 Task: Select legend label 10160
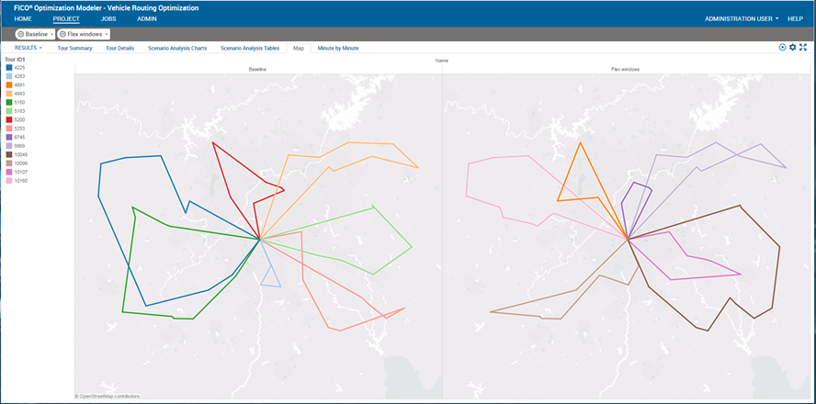(21, 180)
